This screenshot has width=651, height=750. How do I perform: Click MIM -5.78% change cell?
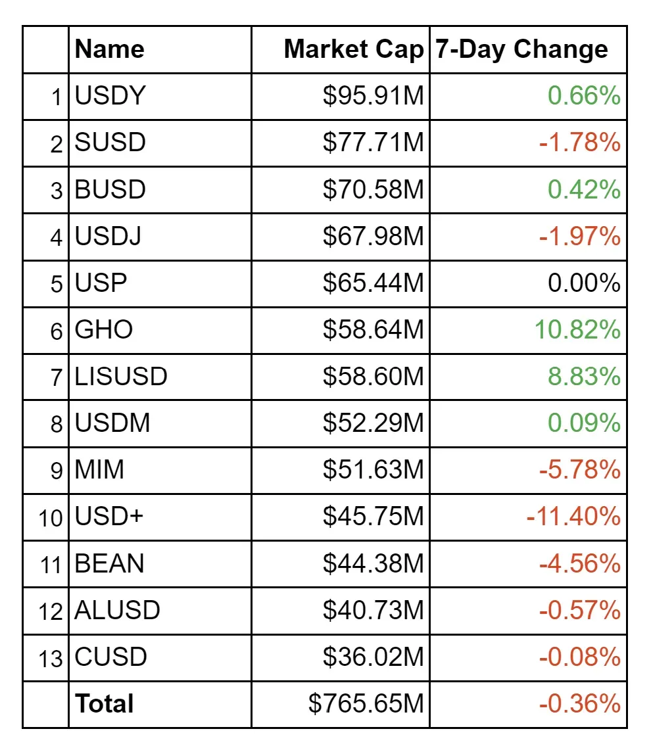(579, 470)
